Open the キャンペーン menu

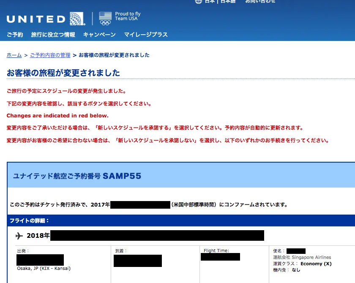99,35
